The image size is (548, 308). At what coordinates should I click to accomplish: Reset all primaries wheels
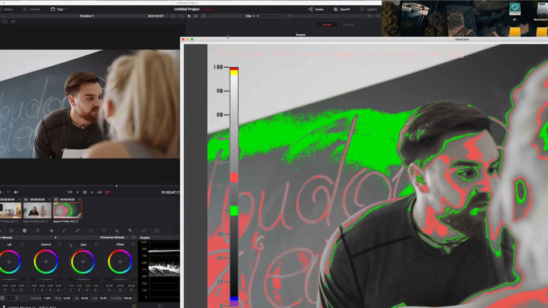click(134, 237)
